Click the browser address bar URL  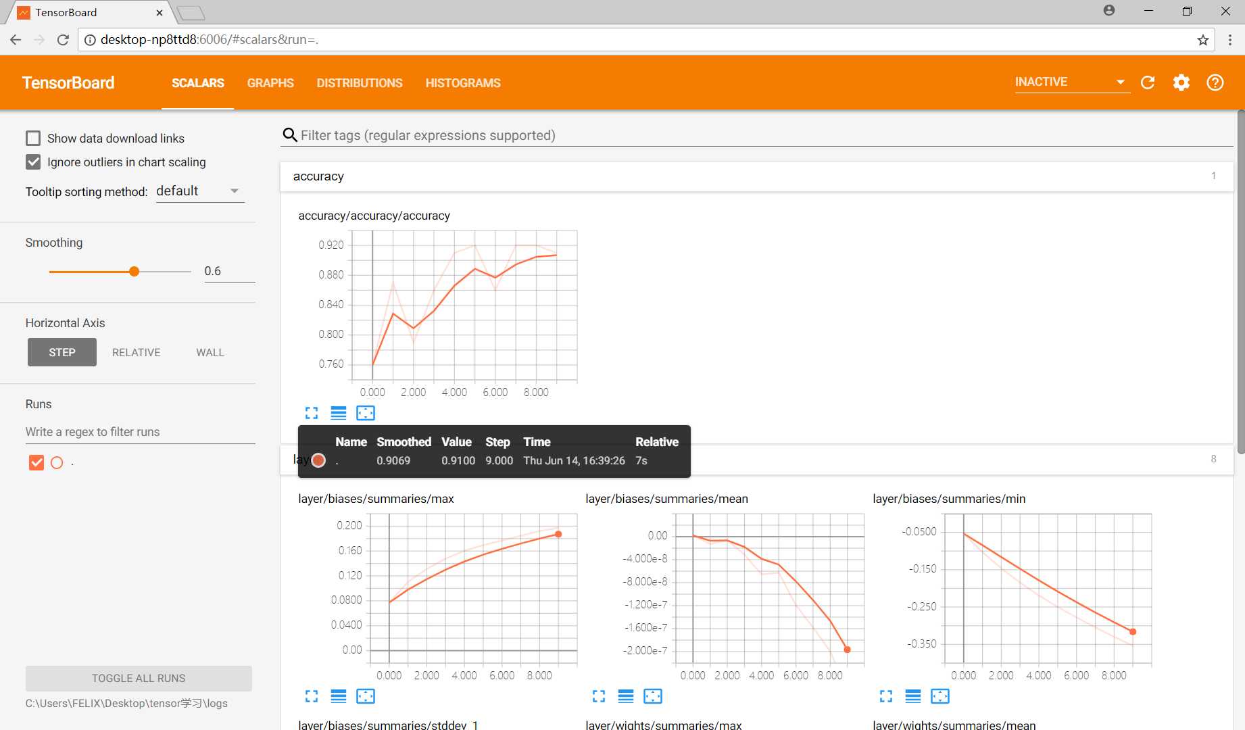coord(210,40)
